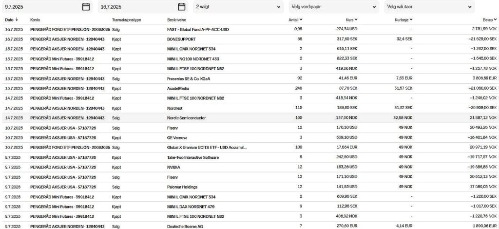Click price 539,10 USD

tap(347, 138)
